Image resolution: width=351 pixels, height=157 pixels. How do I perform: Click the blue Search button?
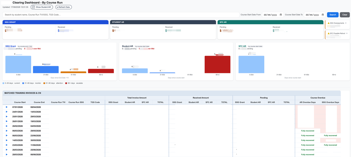click(333, 15)
